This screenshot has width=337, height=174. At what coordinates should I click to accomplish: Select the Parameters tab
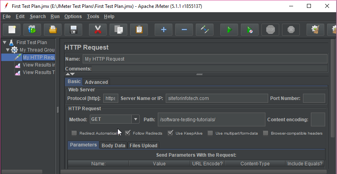pyautogui.click(x=83, y=145)
